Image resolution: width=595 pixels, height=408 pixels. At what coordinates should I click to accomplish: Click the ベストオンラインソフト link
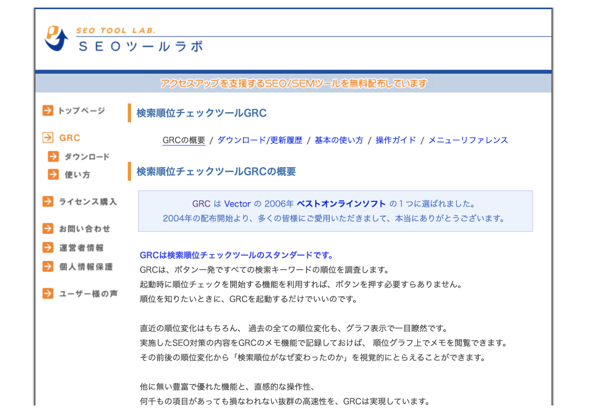point(341,204)
